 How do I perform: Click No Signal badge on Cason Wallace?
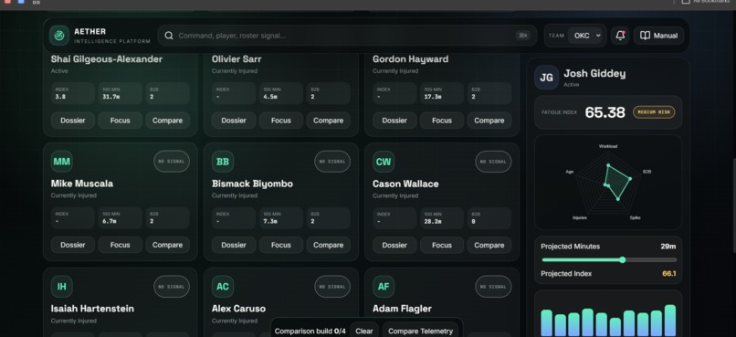click(493, 162)
